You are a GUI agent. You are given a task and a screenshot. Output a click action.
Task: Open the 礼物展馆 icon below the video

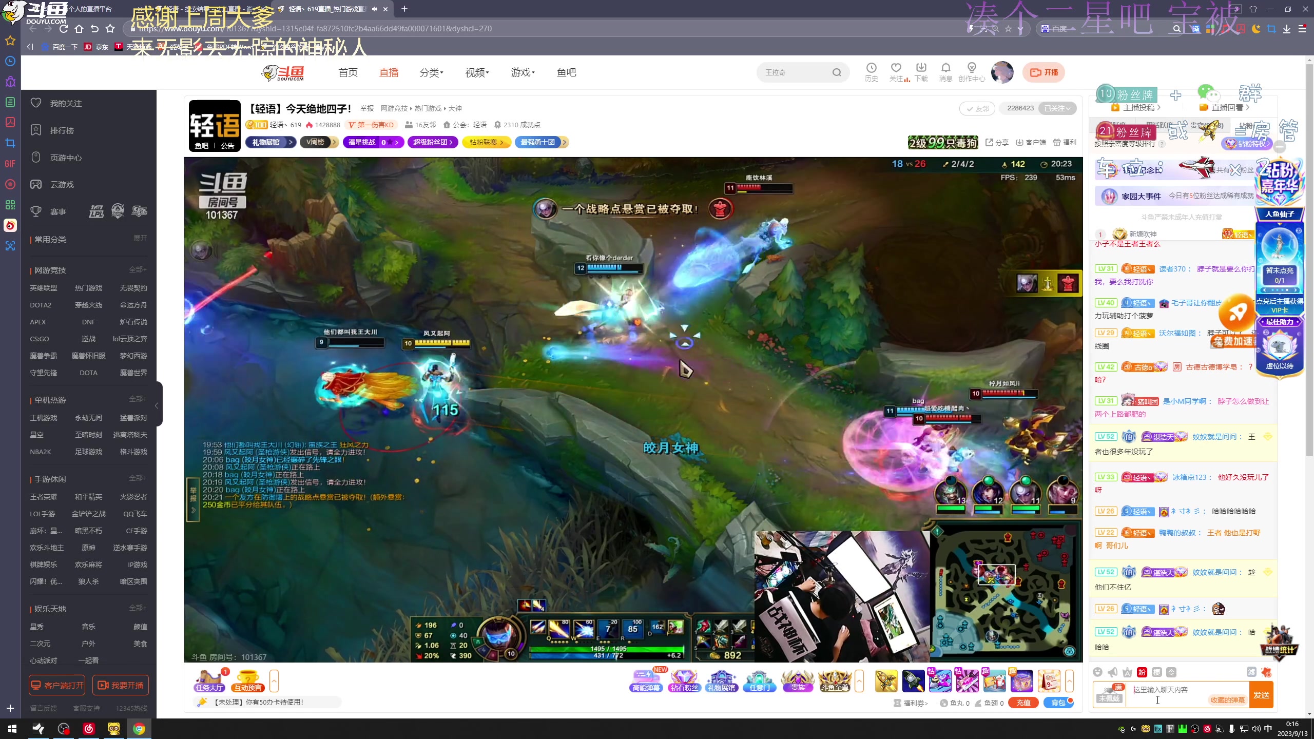point(721,680)
